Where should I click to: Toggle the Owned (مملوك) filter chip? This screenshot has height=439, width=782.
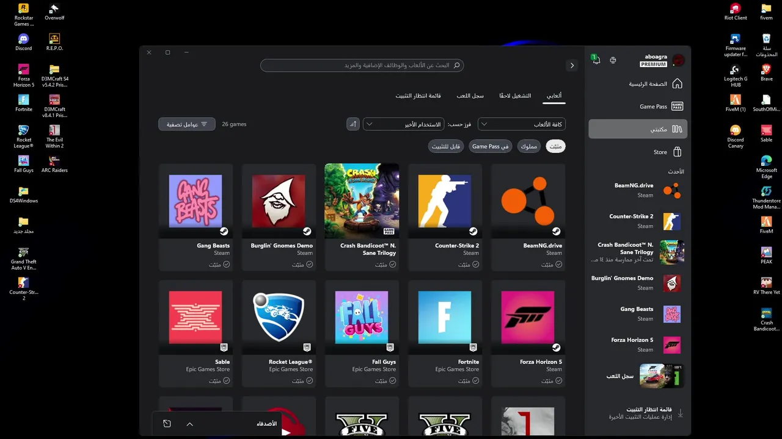point(528,146)
